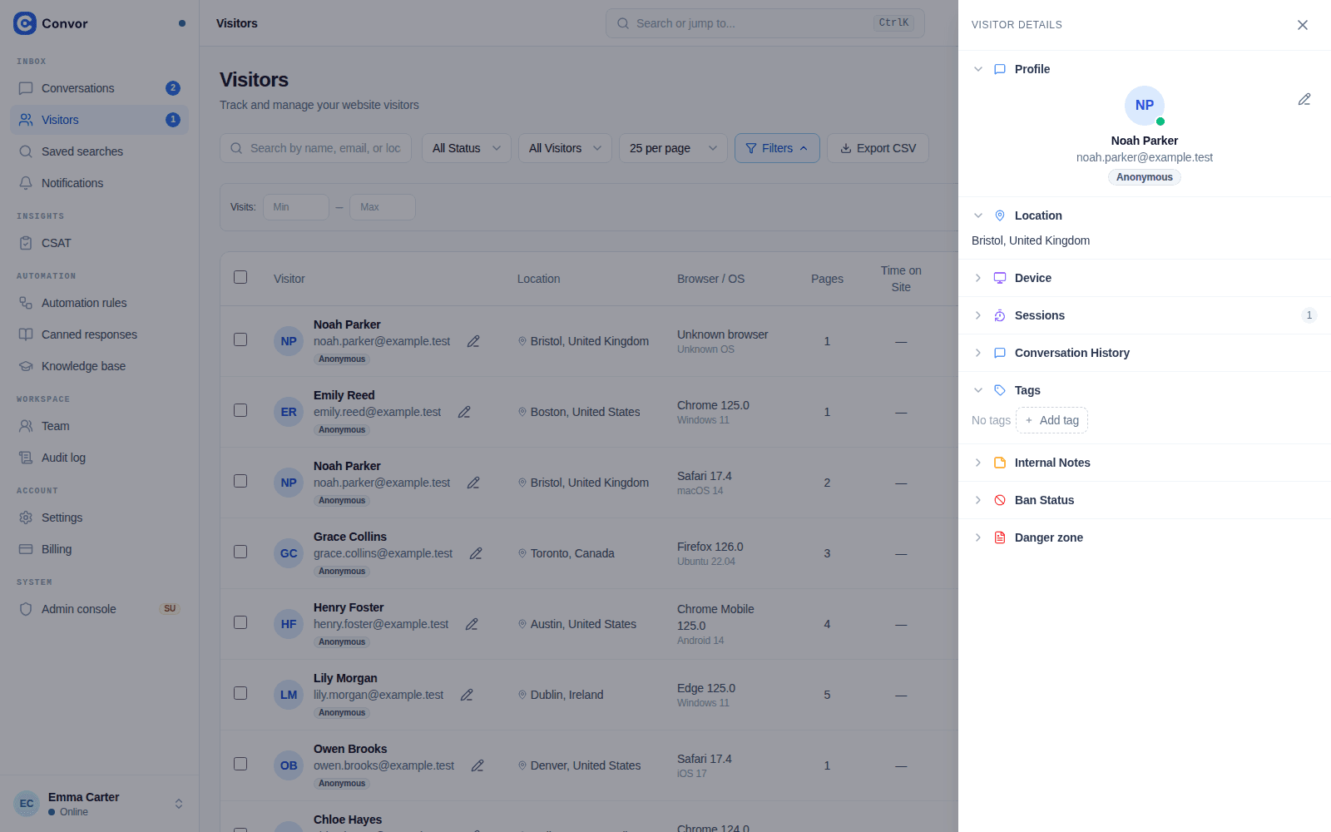Click the Visitors sidebar icon
This screenshot has height=832, width=1331.
[26, 120]
